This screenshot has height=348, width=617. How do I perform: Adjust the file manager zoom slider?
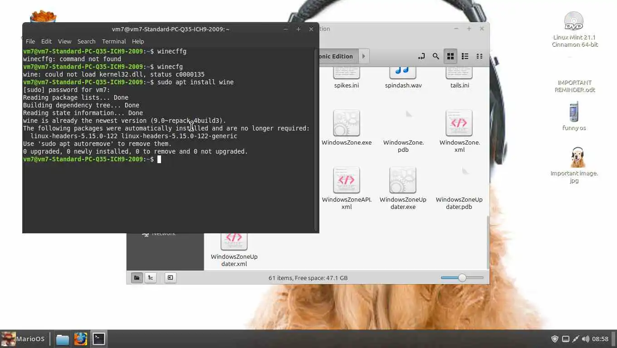462,278
